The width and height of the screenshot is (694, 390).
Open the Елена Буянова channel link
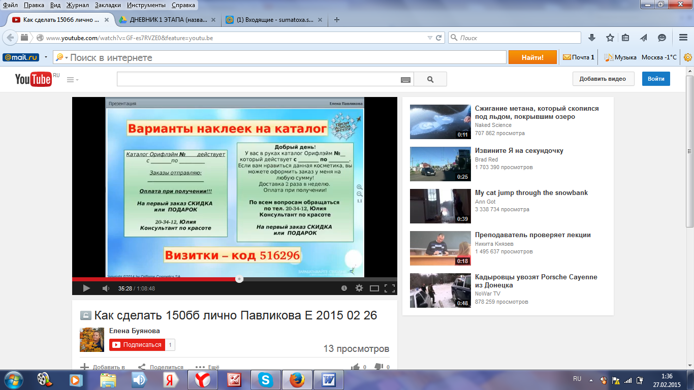coord(135,331)
